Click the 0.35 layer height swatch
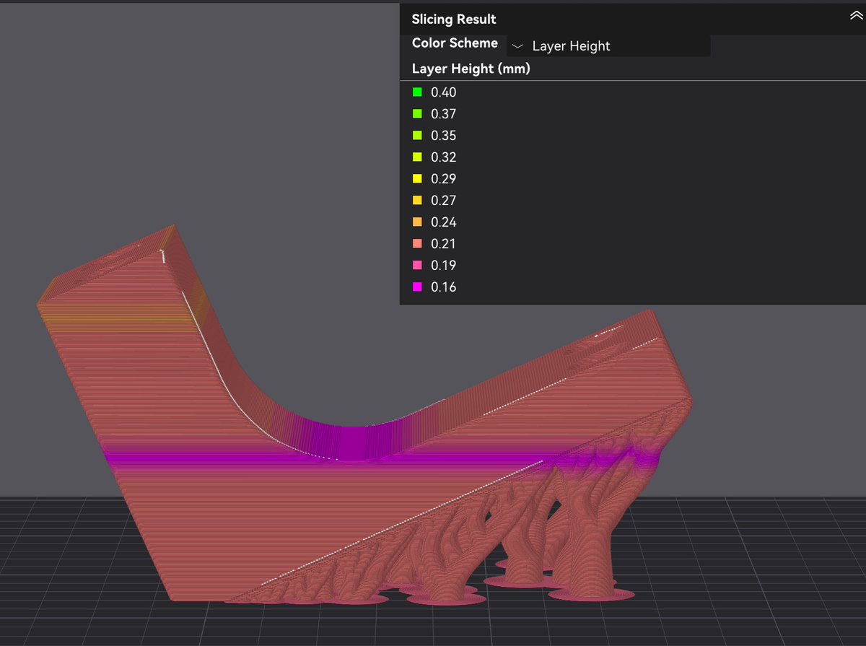Viewport: 866px width, 646px height. (417, 135)
